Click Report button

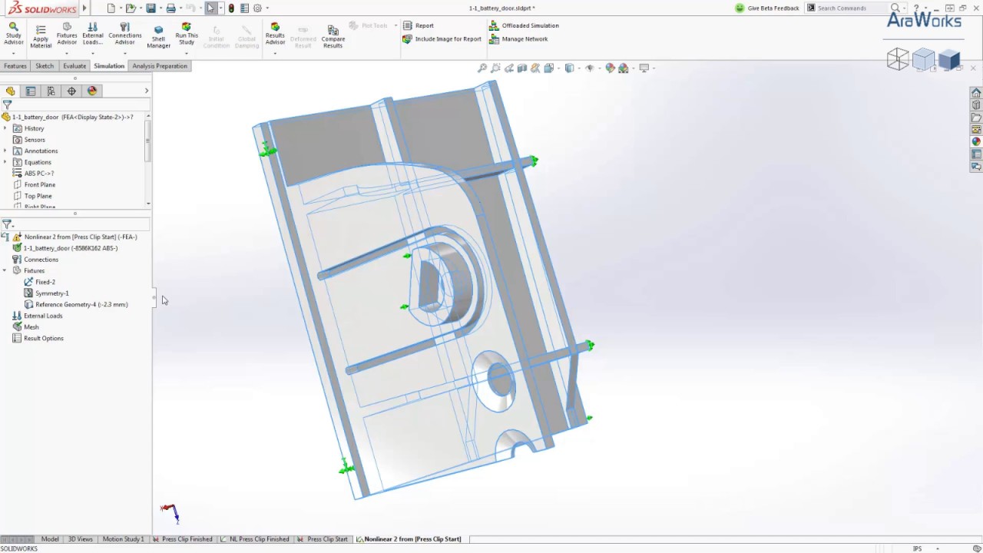pyautogui.click(x=419, y=25)
